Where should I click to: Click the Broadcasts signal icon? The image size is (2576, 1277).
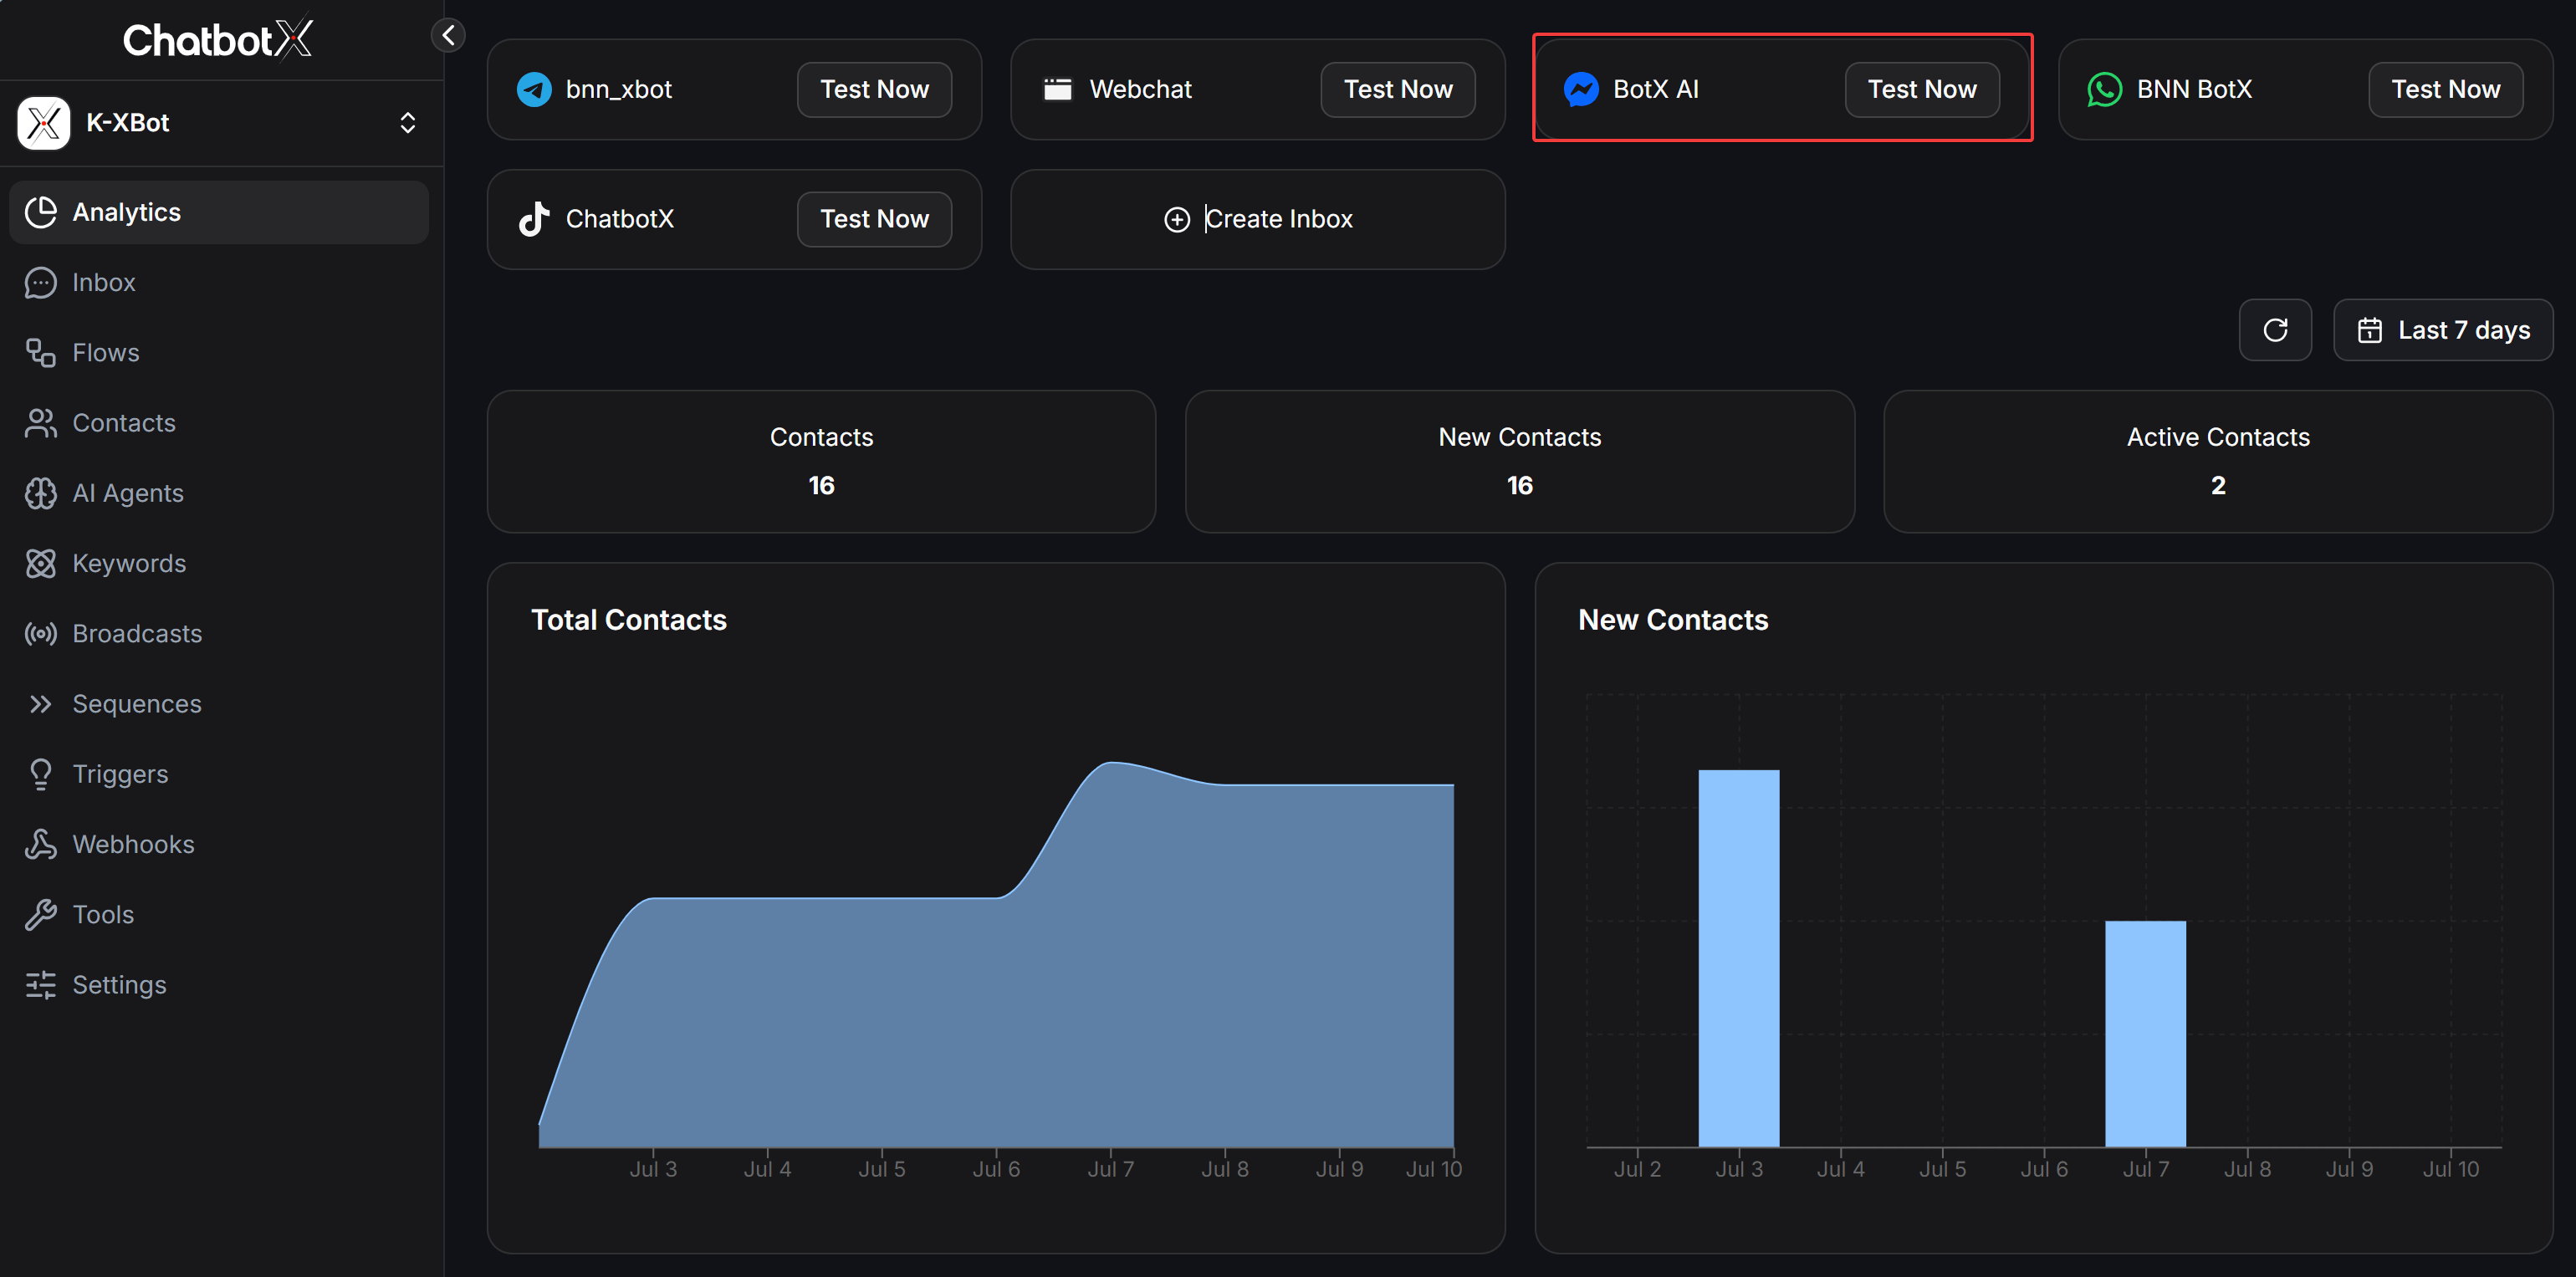(41, 634)
